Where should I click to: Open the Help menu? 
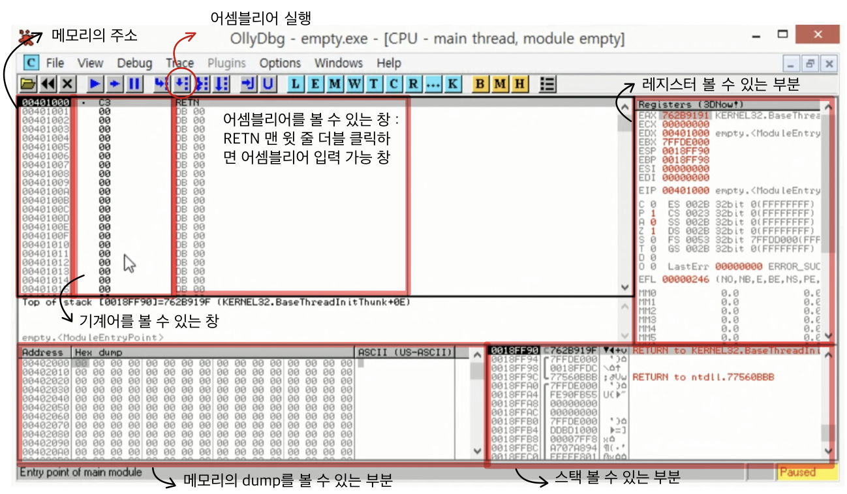point(388,63)
